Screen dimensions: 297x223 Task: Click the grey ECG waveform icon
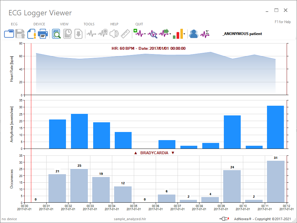(91, 34)
